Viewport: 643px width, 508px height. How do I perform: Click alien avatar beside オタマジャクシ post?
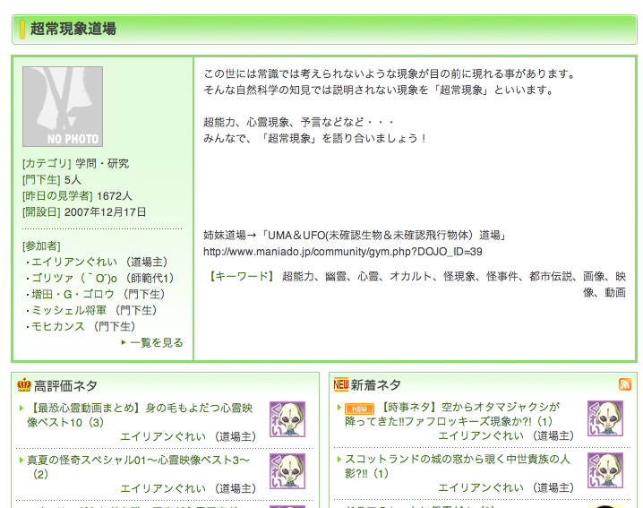tap(604, 418)
